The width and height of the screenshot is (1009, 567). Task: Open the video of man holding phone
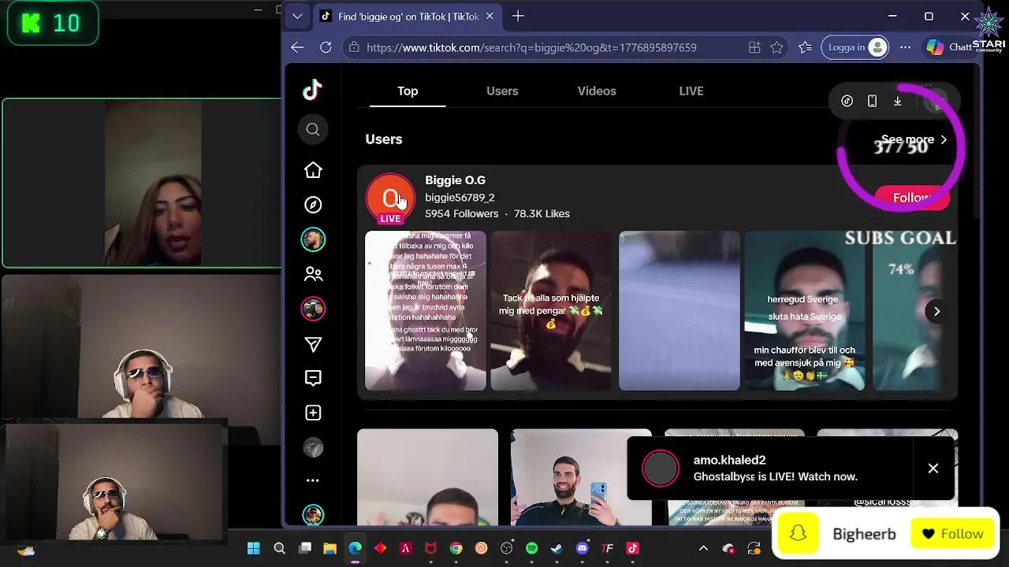[x=581, y=477]
